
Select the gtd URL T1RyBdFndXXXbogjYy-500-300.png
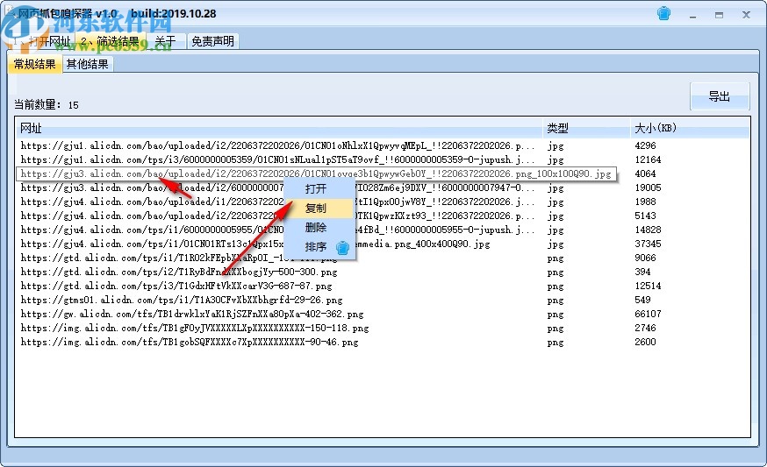tap(179, 272)
